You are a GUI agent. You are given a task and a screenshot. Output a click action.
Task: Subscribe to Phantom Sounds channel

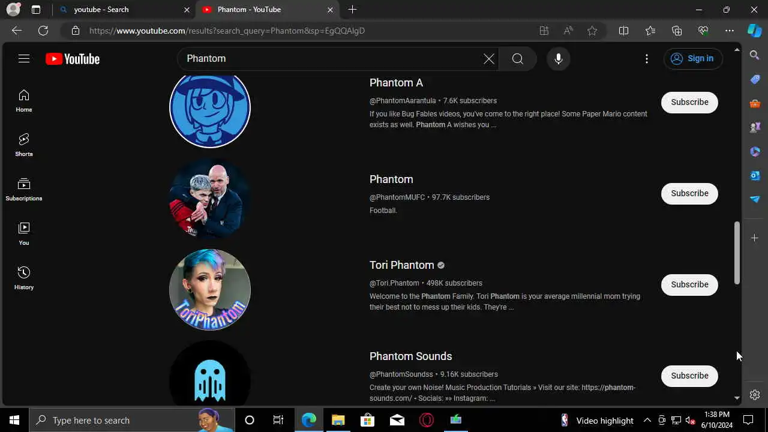click(689, 376)
